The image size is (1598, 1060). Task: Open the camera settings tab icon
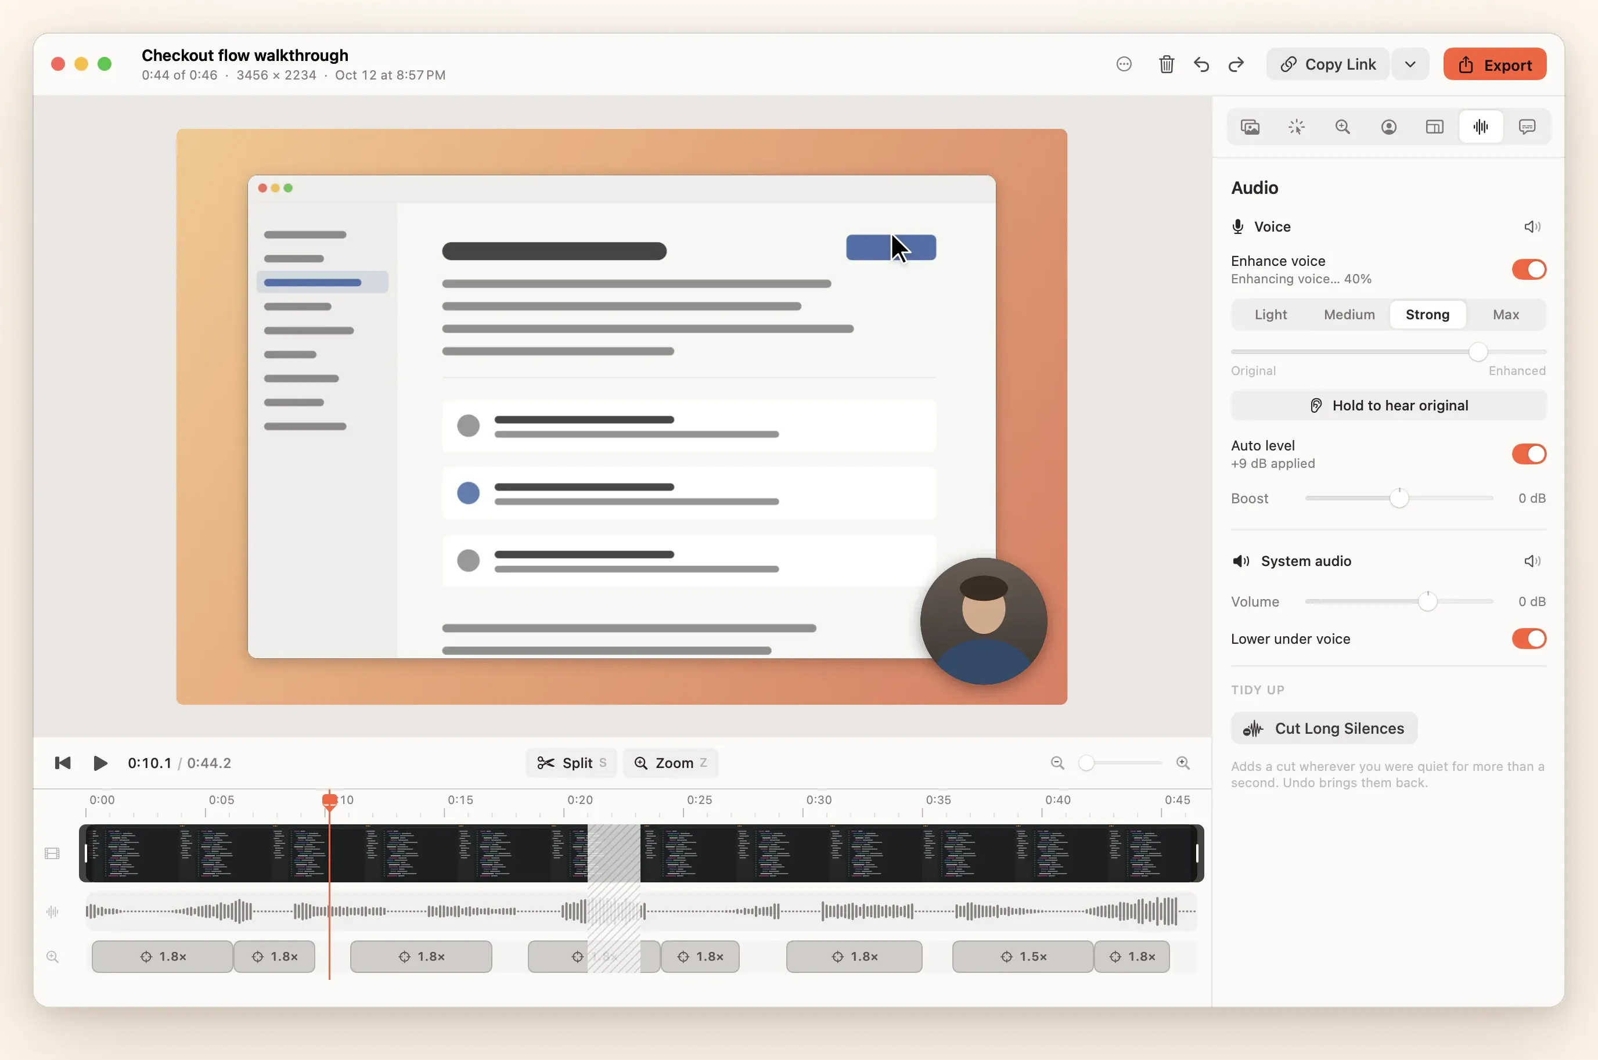coord(1388,127)
